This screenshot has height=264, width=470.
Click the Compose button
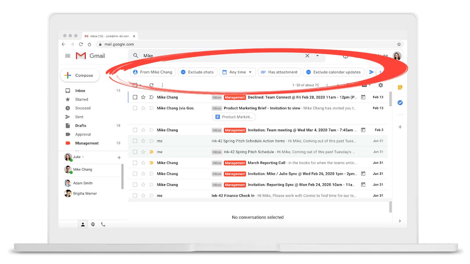click(x=80, y=75)
